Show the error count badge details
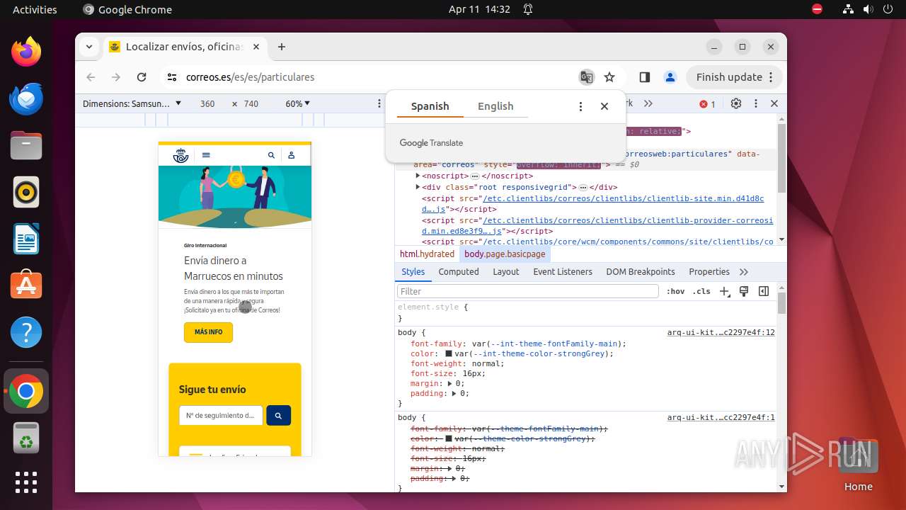Screen dimensions: 906x510 pyautogui.click(x=708, y=104)
